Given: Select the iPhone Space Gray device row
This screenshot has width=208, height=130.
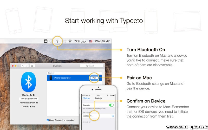Looking at the screenshot, I should click(74, 78).
